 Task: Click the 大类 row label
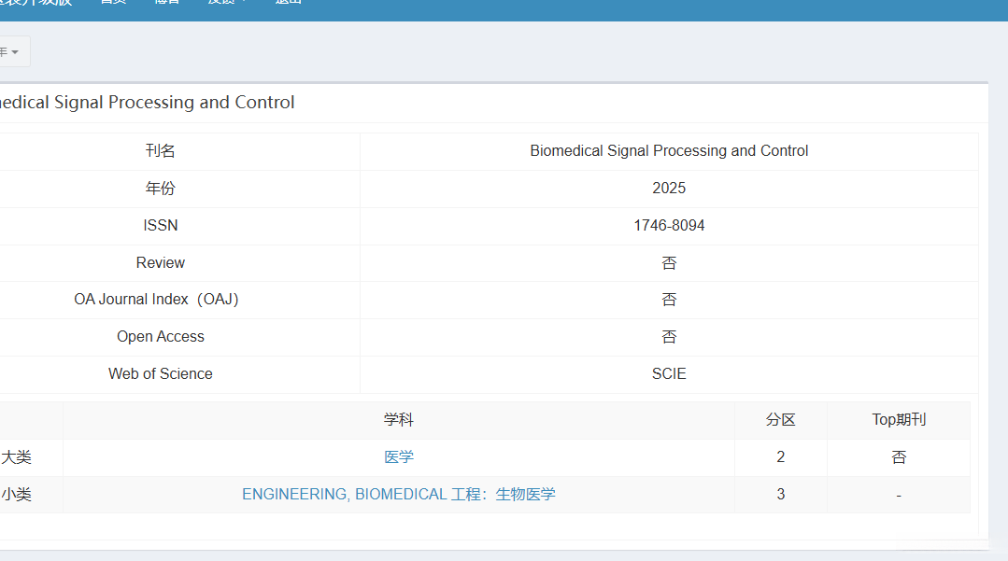click(x=16, y=457)
